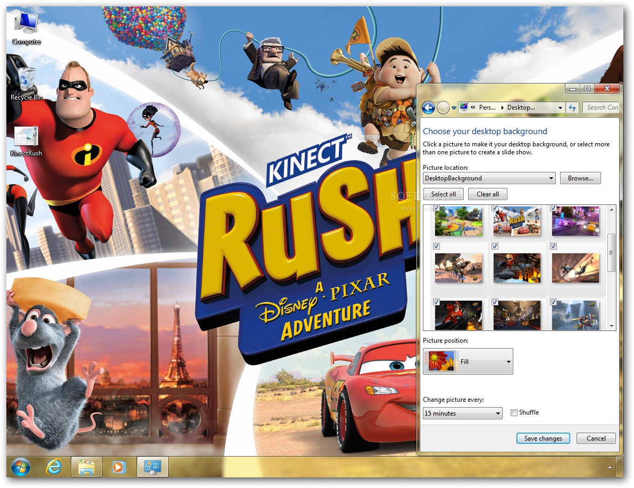Viewport: 634px width, 488px height.
Task: Click the Control Panel icon in address bar
Action: click(x=464, y=107)
